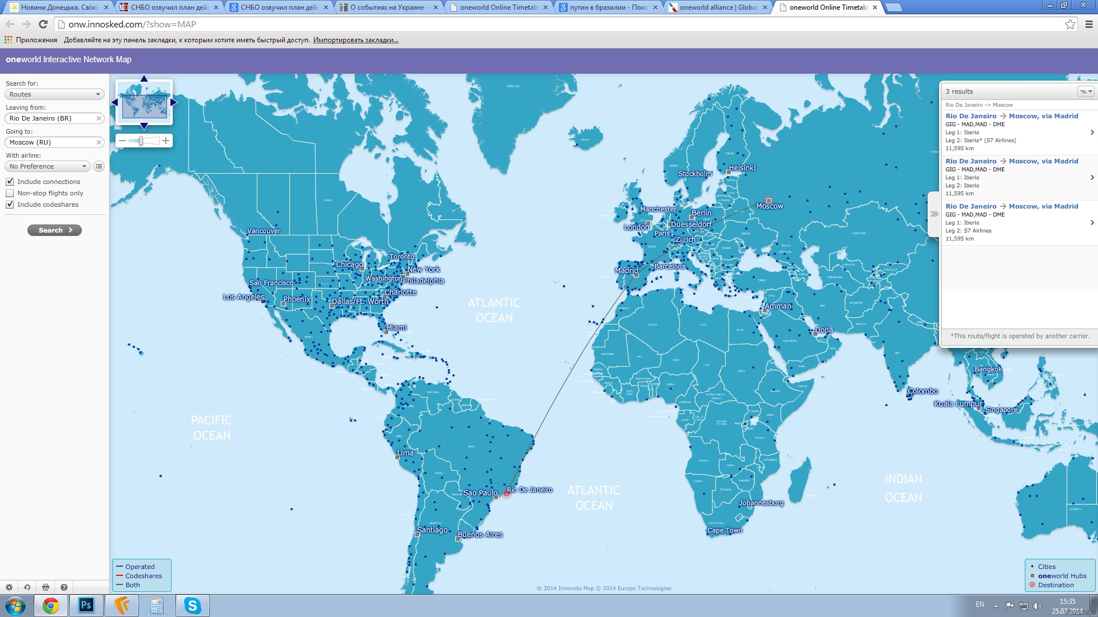Pan the map left with the left arrow
This screenshot has width=1098, height=617.
click(x=114, y=102)
